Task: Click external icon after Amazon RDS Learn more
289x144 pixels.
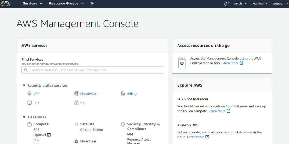Action: pos(207,137)
